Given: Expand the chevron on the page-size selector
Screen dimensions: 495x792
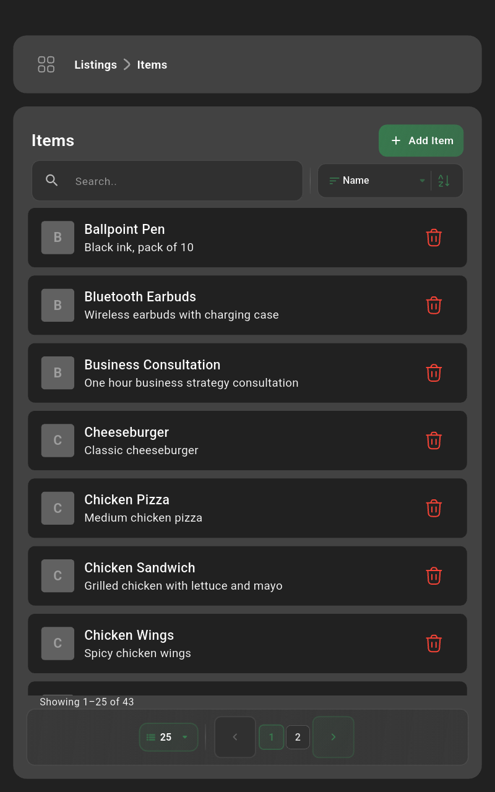Looking at the screenshot, I should (184, 737).
